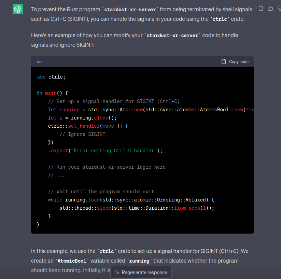The image size is (281, 279).
Task: Click the 'while running.load' code line
Action: coord(131,200)
